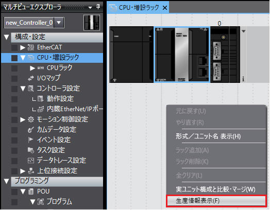Choose 形式/ユニット名 表示(H) menu item
270x210 pixels.
pyautogui.click(x=208, y=136)
